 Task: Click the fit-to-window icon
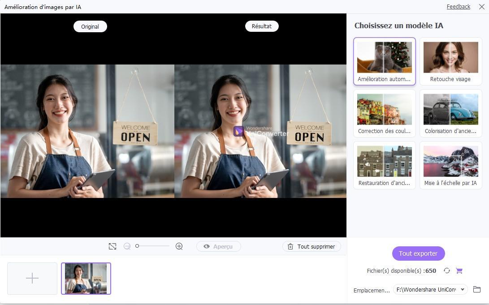(113, 246)
